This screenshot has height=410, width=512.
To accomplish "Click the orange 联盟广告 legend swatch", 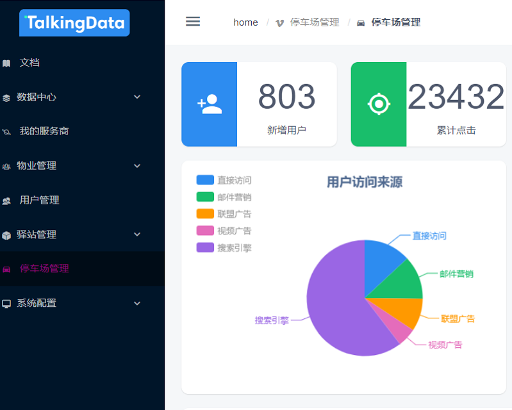I will pos(205,214).
